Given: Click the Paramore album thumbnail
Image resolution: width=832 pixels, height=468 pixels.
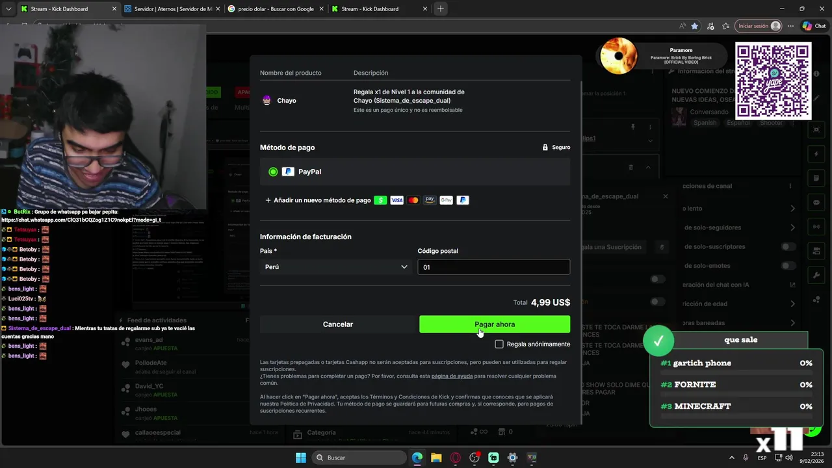Looking at the screenshot, I should point(618,56).
